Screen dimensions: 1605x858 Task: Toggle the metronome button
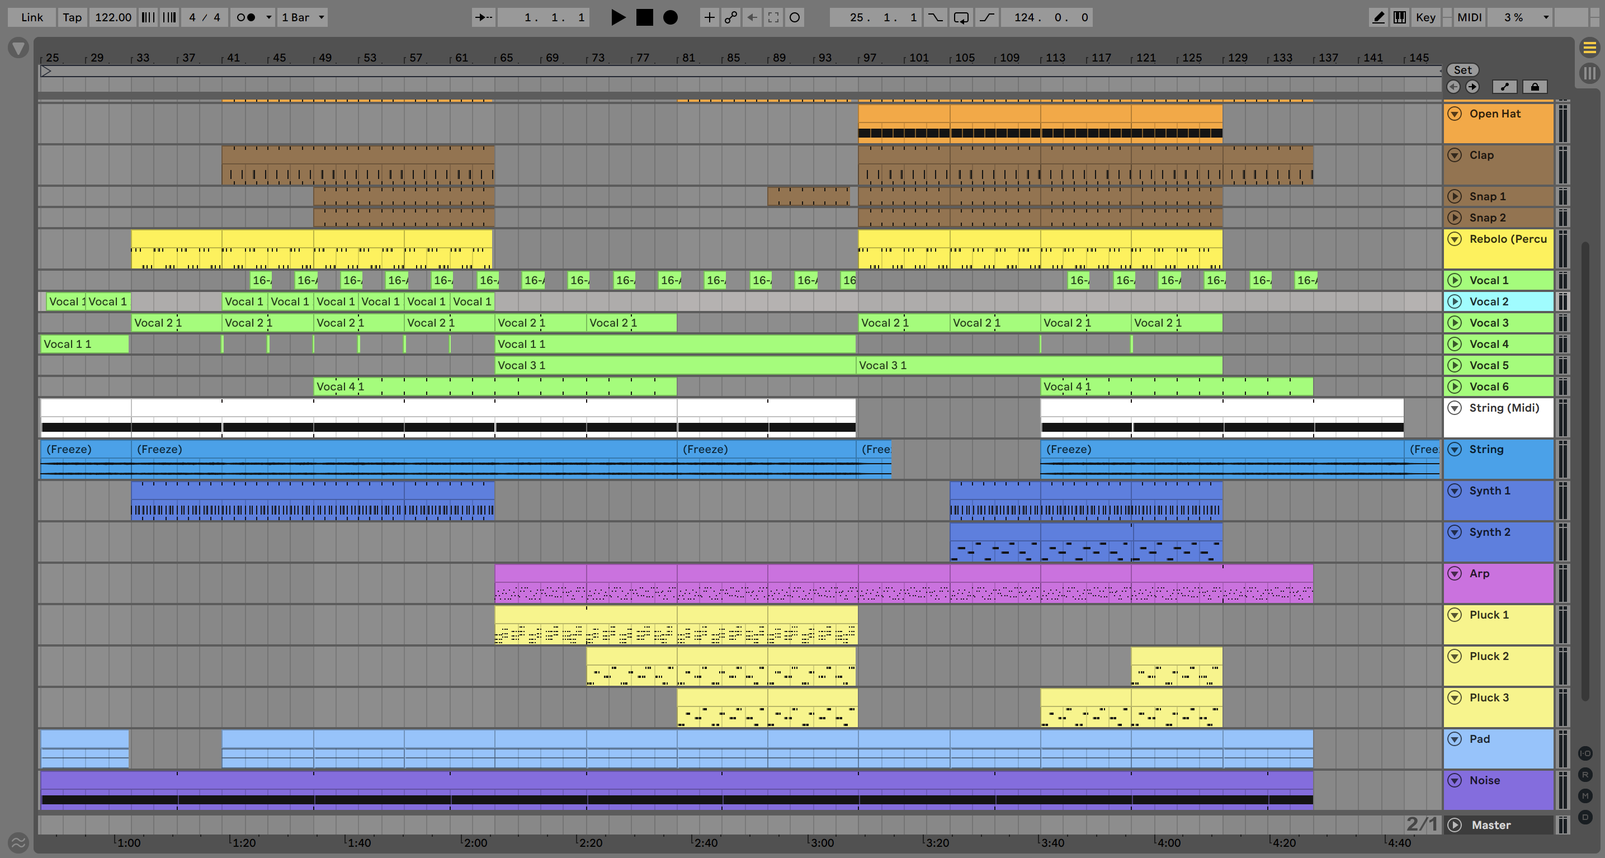coord(246,17)
